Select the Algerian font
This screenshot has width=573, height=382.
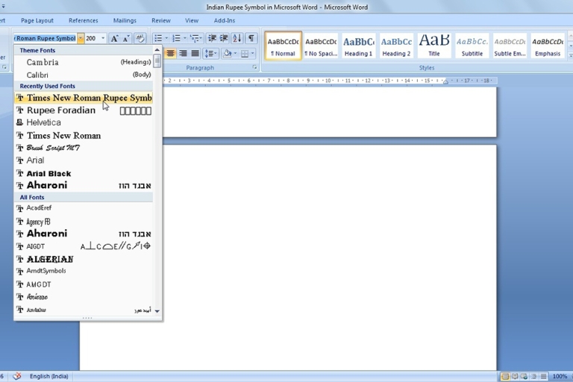pyautogui.click(x=84, y=259)
